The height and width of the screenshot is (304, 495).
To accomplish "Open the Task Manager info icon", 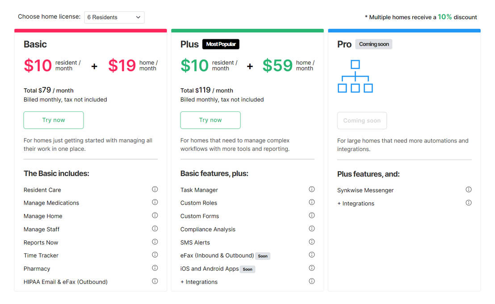I will (x=311, y=189).
